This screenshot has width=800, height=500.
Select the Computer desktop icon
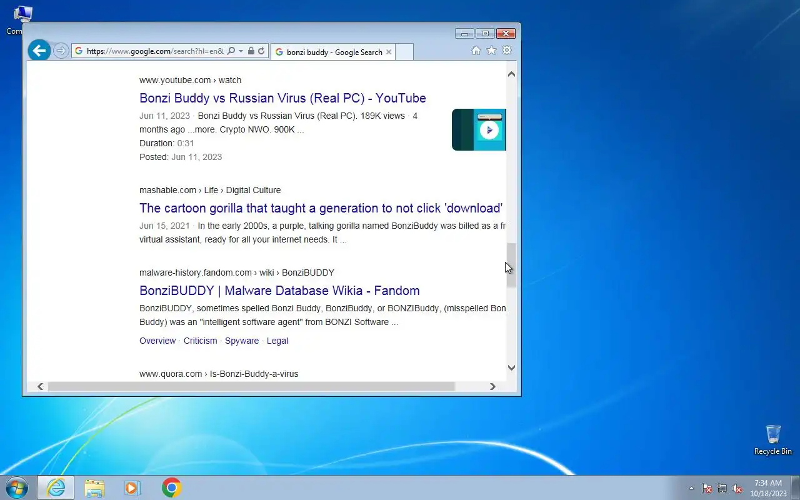pos(22,20)
